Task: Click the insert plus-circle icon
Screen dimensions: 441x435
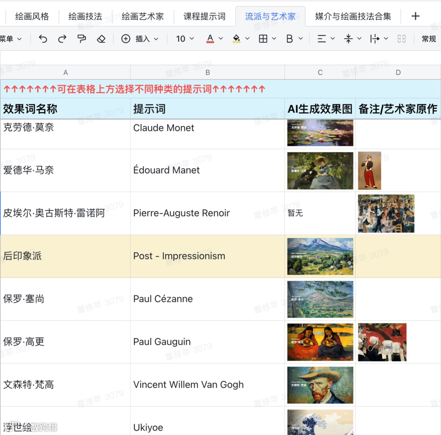Action: (126, 38)
